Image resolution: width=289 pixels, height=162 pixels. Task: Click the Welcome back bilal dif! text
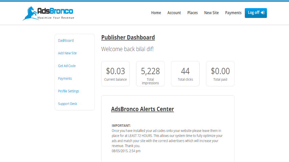[127, 49]
